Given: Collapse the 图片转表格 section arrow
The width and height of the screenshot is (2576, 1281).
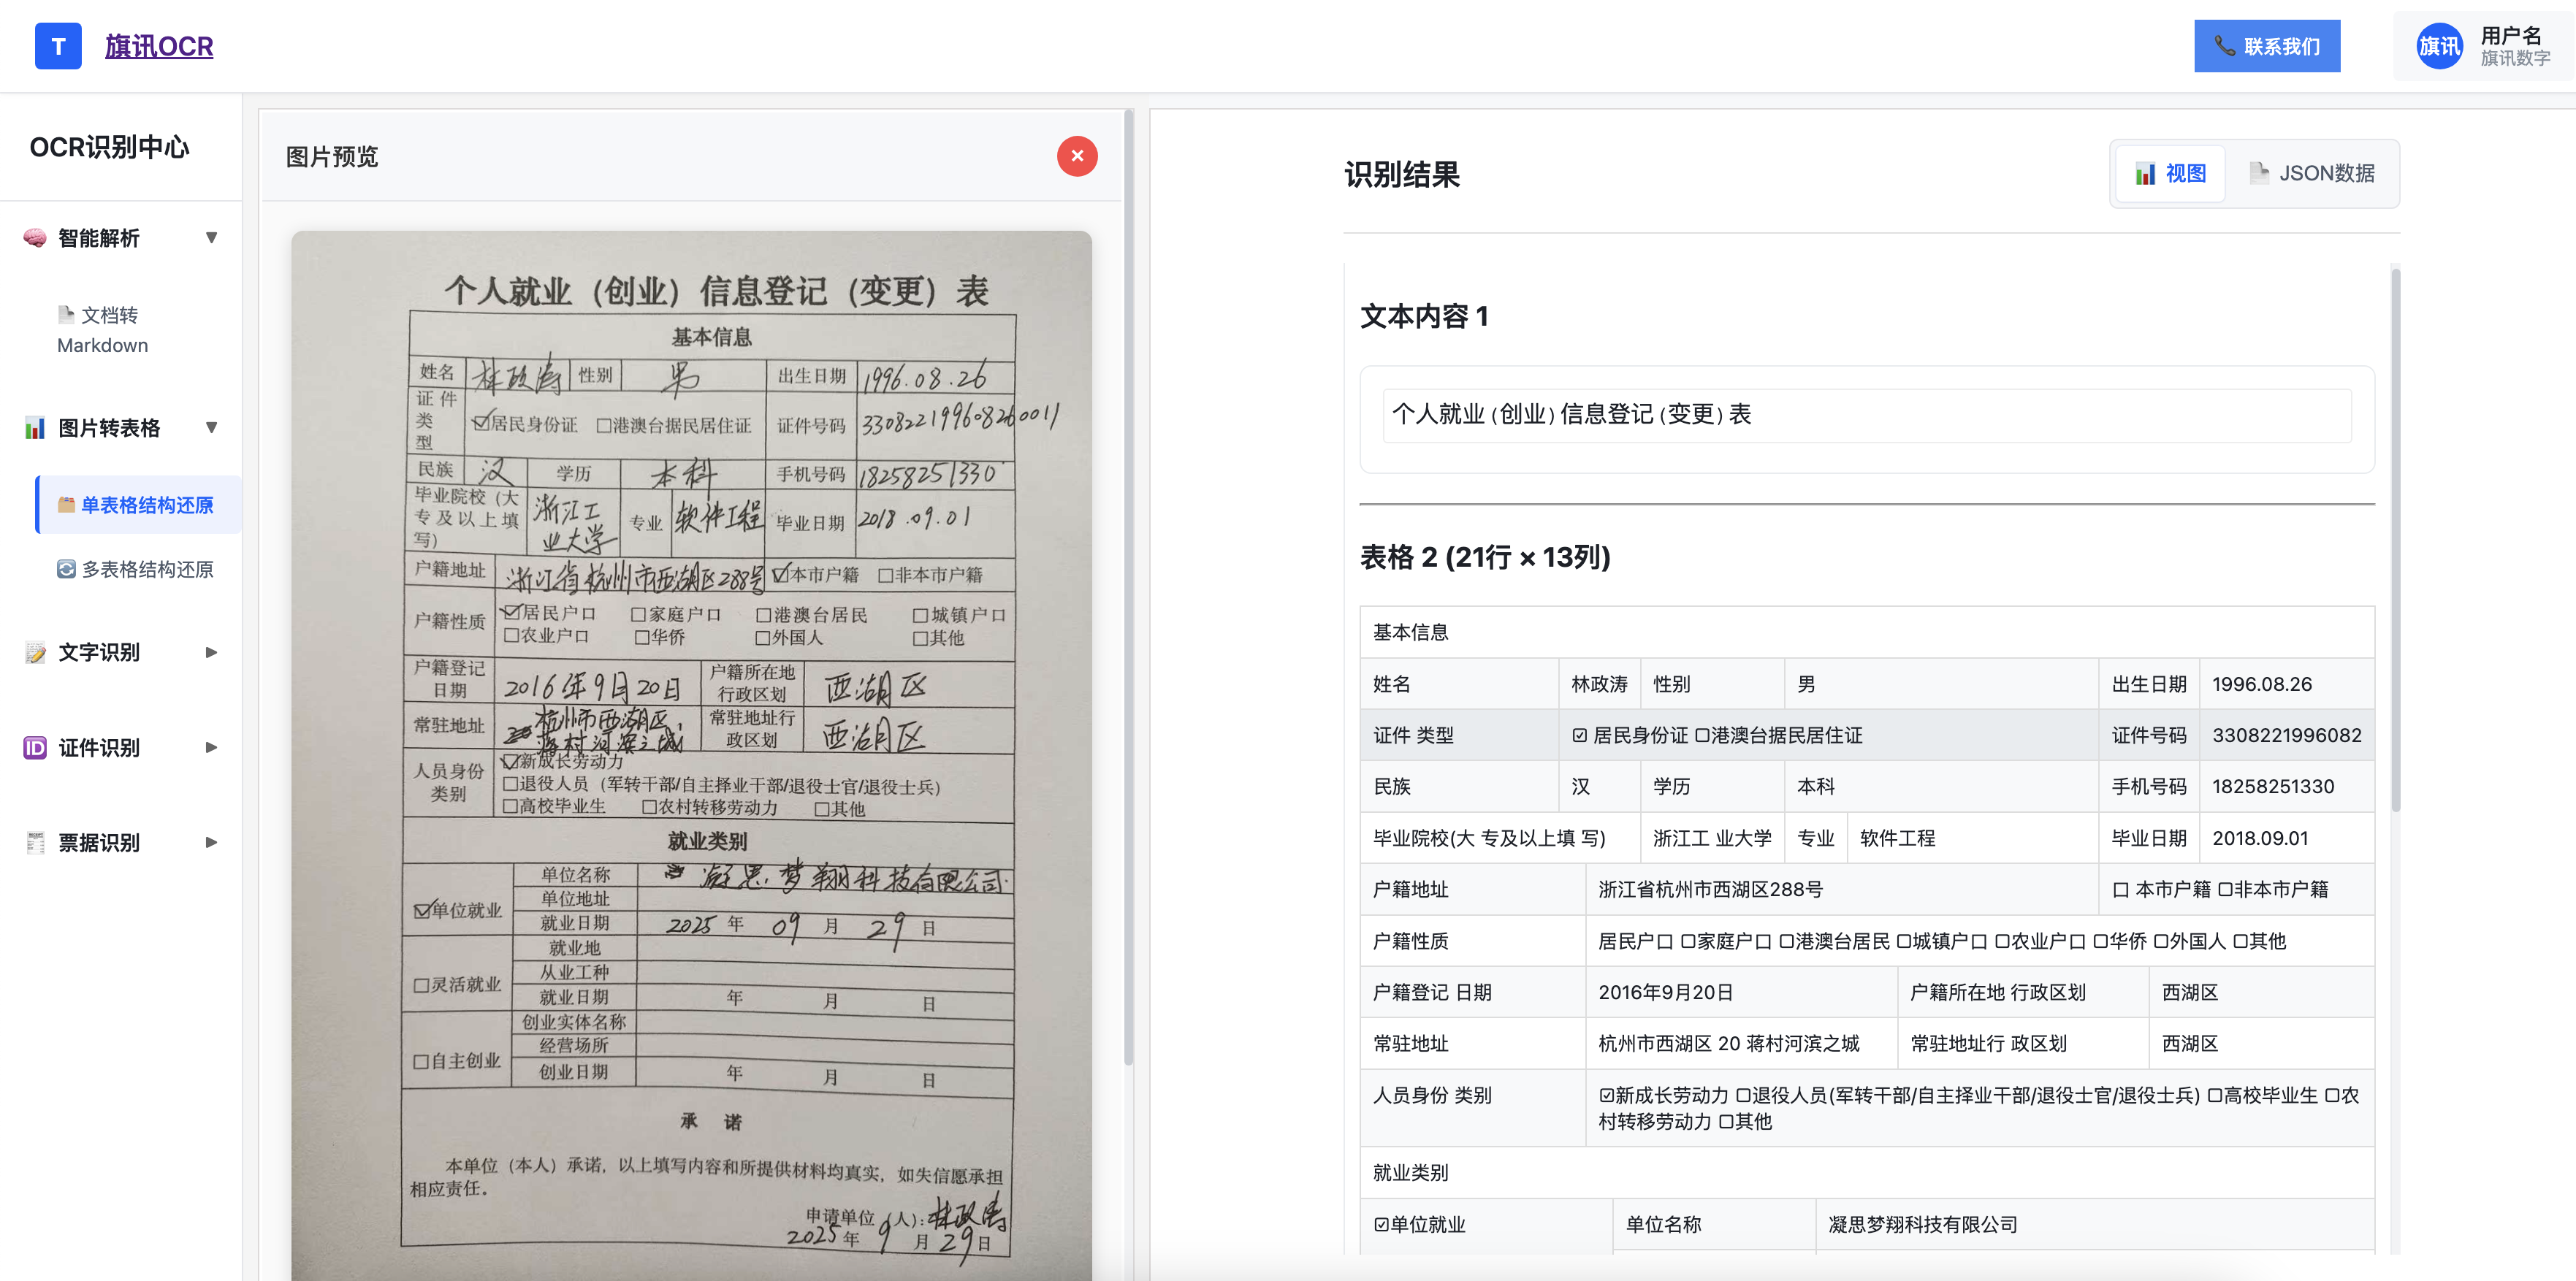Looking at the screenshot, I should coord(211,428).
